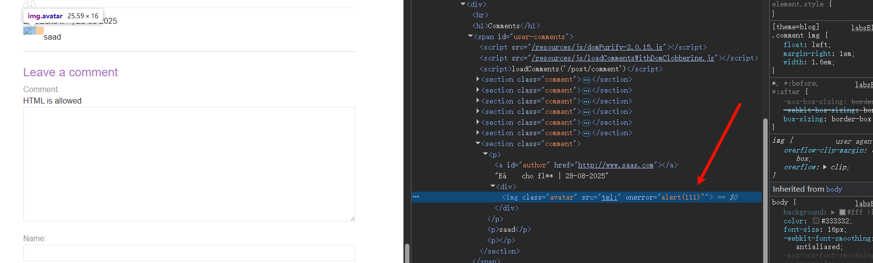Open the domPurify-2.0.15.js script link
Screen dimensions: 873x263
(x=597, y=47)
